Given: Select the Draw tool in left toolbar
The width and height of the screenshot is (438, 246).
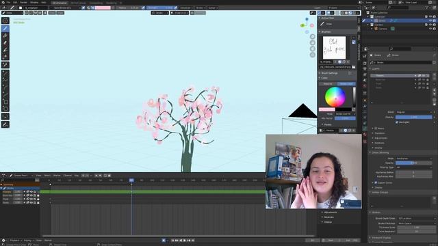Looking at the screenshot, I should [x=5, y=28].
